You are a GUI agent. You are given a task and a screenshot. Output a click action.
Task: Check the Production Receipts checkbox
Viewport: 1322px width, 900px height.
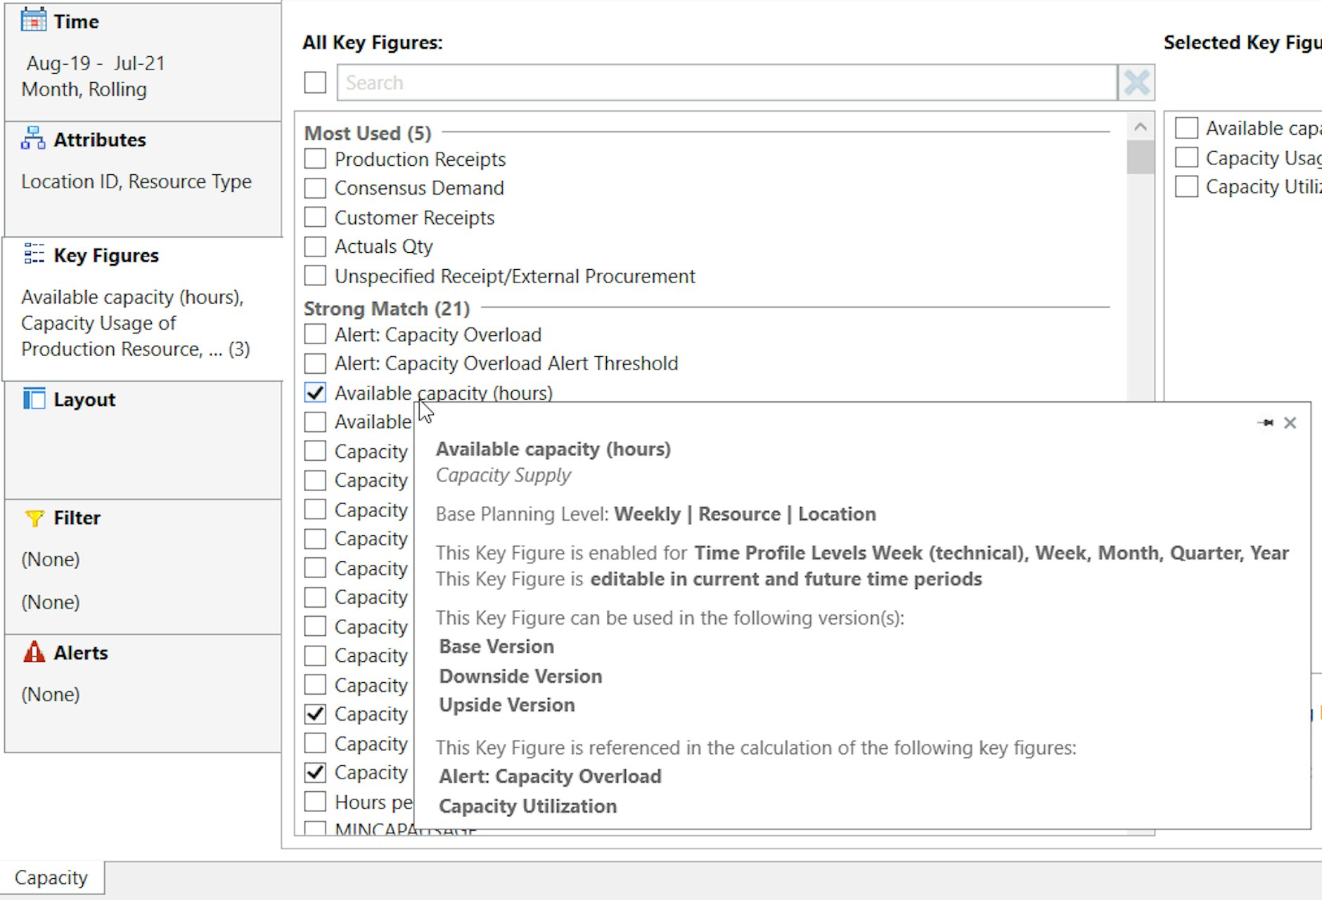tap(314, 159)
